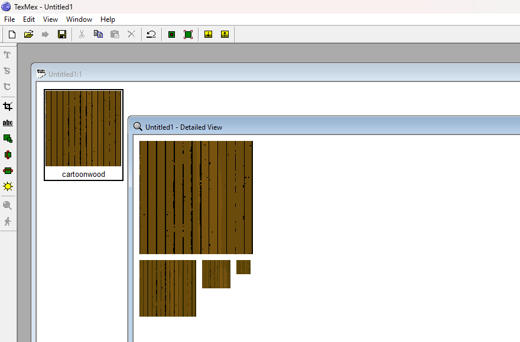Click the Undo arrow icon
520x342 pixels.
(151, 35)
